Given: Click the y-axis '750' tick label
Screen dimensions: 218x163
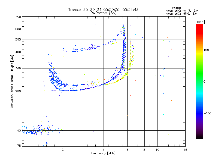Looking at the screenshot, I should pyautogui.click(x=18, y=17).
